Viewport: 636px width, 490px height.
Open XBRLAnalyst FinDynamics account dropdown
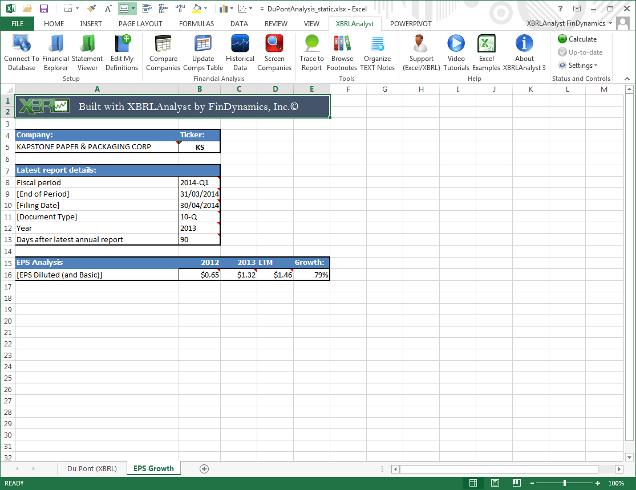(569, 23)
